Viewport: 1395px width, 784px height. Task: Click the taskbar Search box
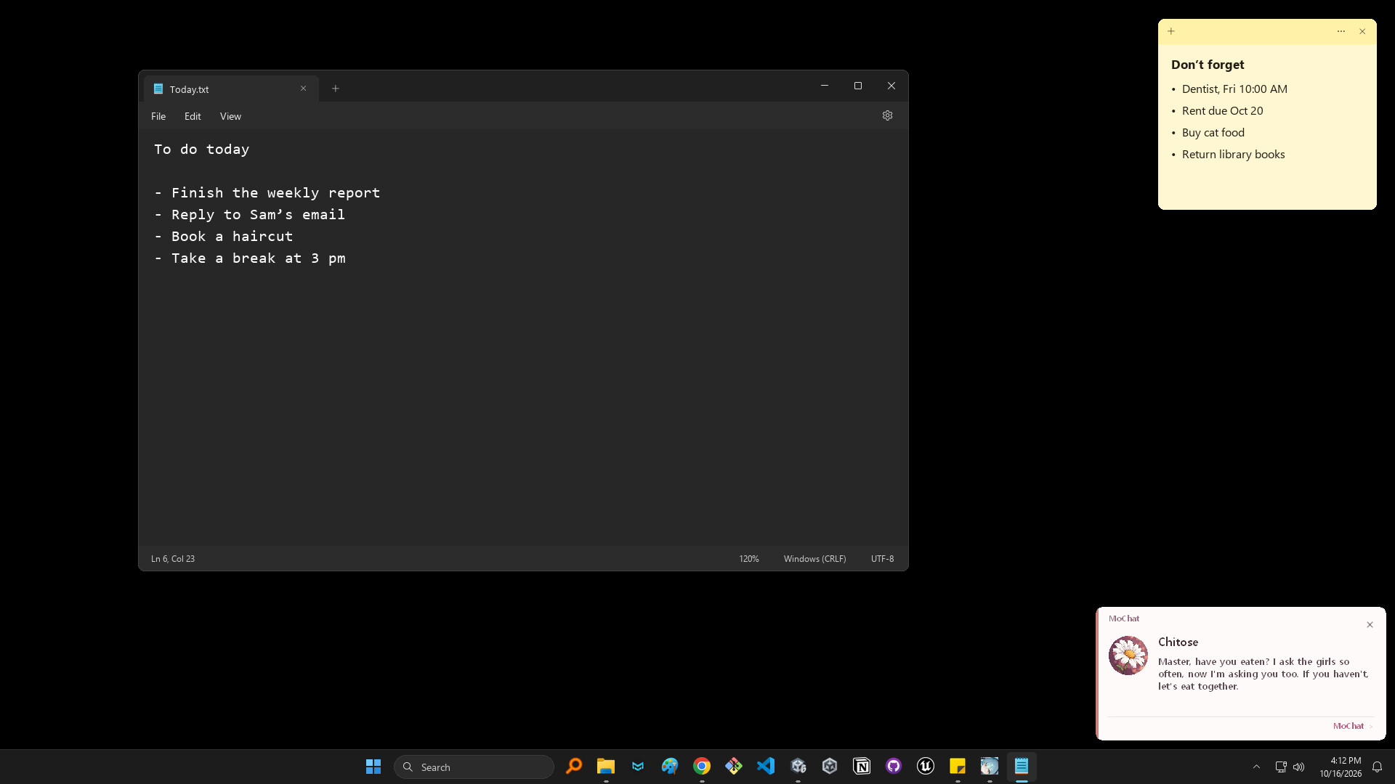tap(474, 767)
